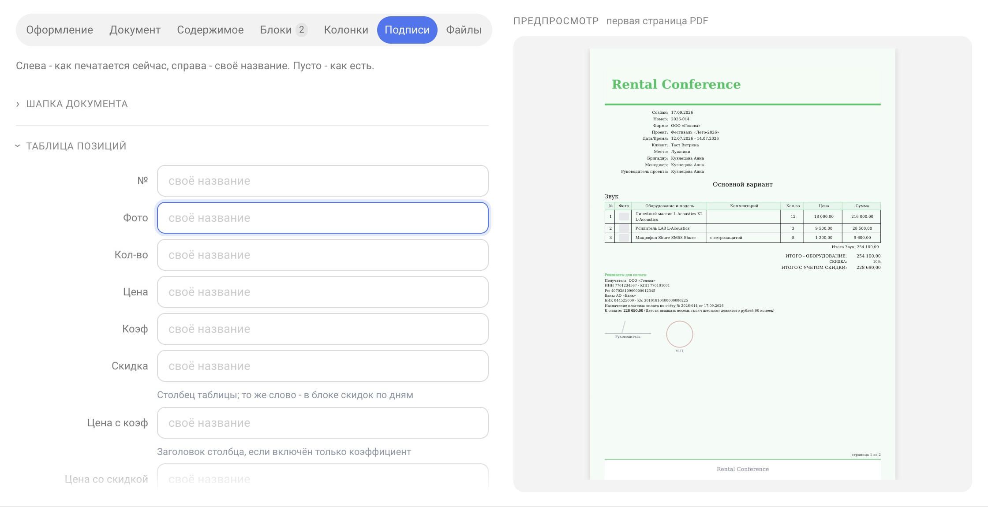The image size is (988, 507).
Task: Select the Подписи tab
Action: [407, 30]
